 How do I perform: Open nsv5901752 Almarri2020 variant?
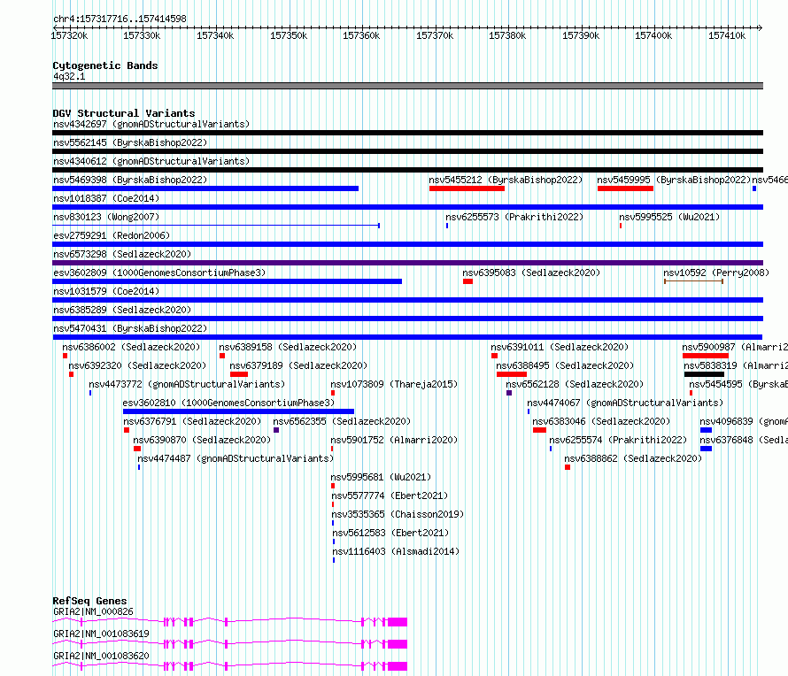point(394,440)
